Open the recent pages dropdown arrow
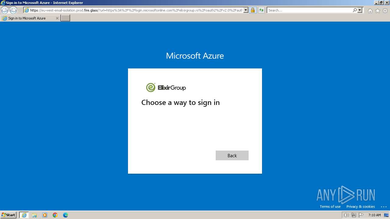 20,10
